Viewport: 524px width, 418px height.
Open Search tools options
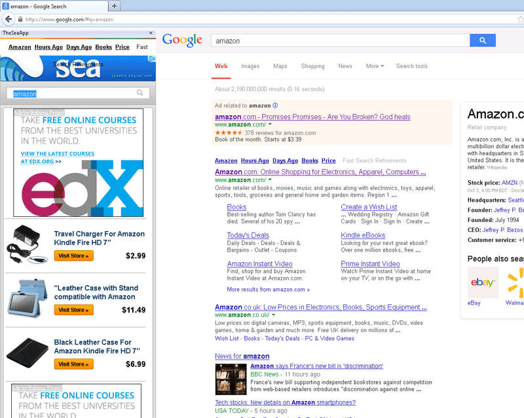[x=411, y=66]
